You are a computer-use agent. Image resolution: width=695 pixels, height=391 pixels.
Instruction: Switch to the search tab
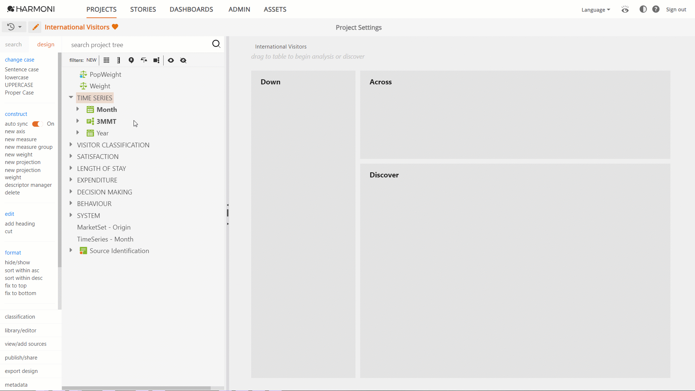pos(13,45)
